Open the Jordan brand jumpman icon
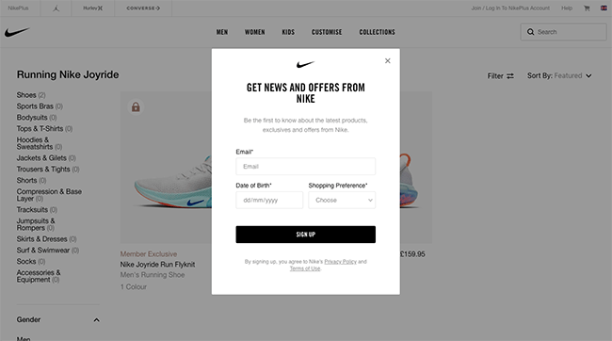612x341 pixels. [x=56, y=8]
